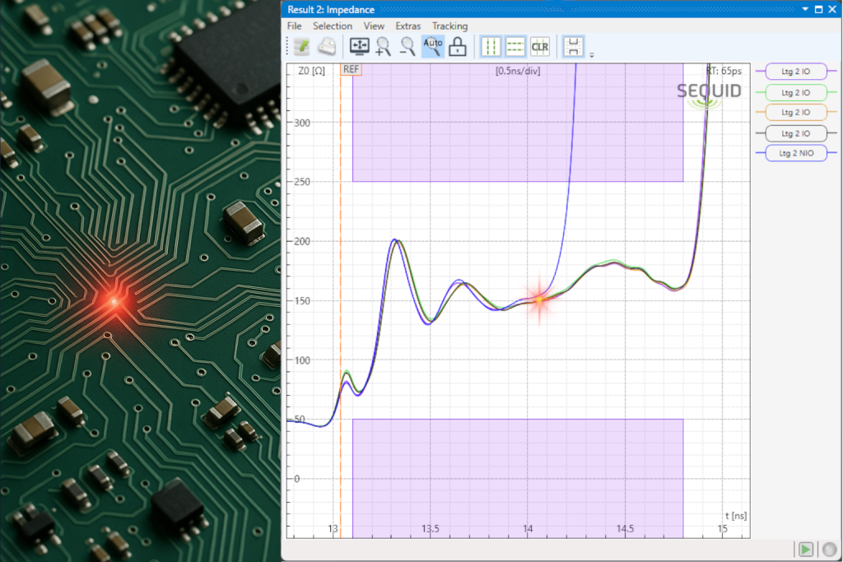The height and width of the screenshot is (562, 843).
Task: Select the green Ltg 2 IO trace label
Action: [795, 92]
